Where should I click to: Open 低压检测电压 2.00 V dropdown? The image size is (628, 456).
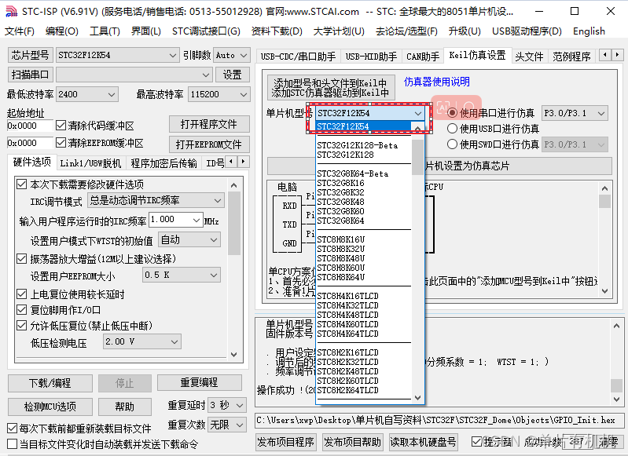pos(141,341)
